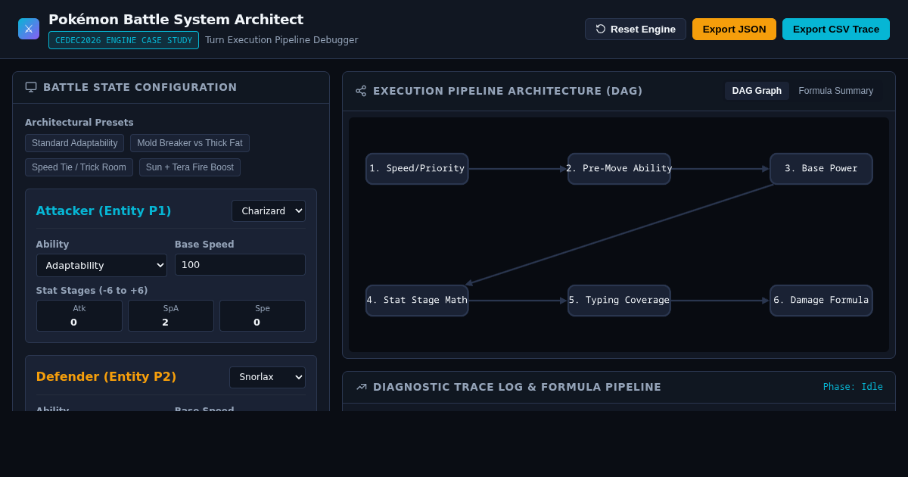Click the Attacker (Entity P1) heading
The height and width of the screenshot is (477, 908).
click(104, 210)
